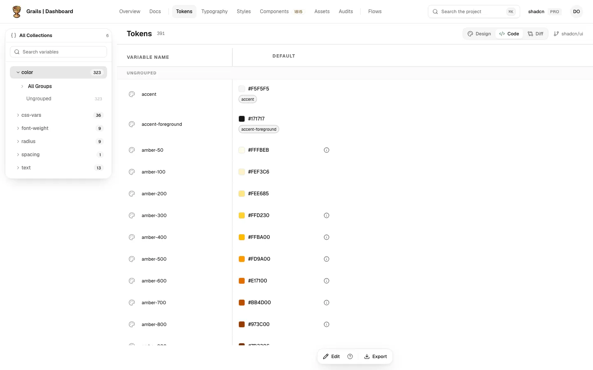Open the Audits tab
Viewport: 593px width, 370px height.
[x=346, y=12]
